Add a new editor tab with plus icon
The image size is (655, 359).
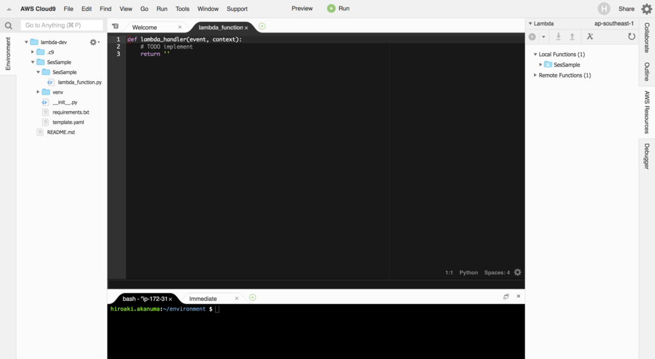coord(262,26)
